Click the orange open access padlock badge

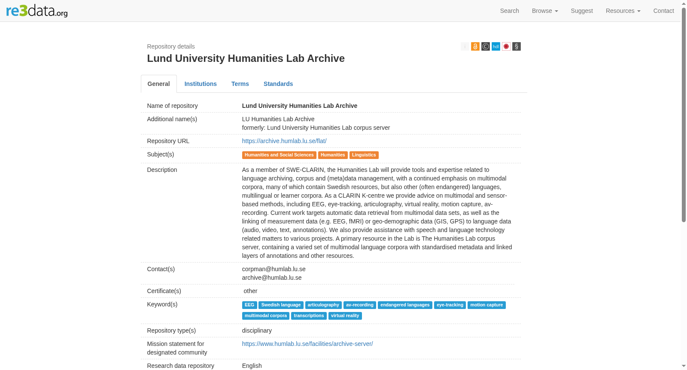click(x=475, y=46)
